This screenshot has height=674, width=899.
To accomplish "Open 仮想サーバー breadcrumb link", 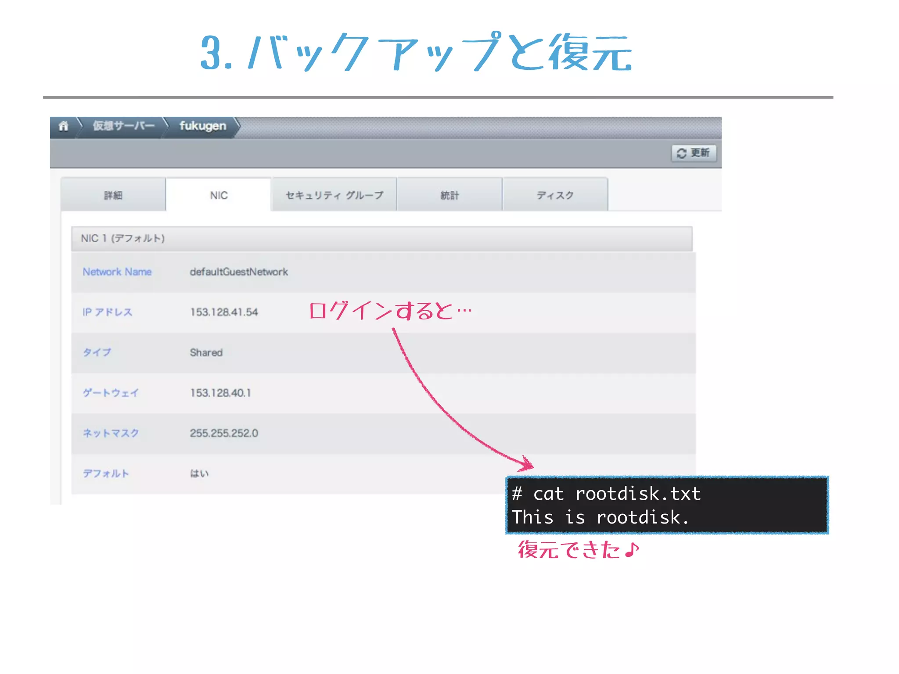I will click(x=123, y=126).
